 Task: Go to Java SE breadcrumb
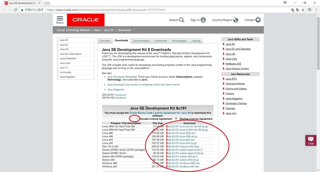click(x=108, y=30)
